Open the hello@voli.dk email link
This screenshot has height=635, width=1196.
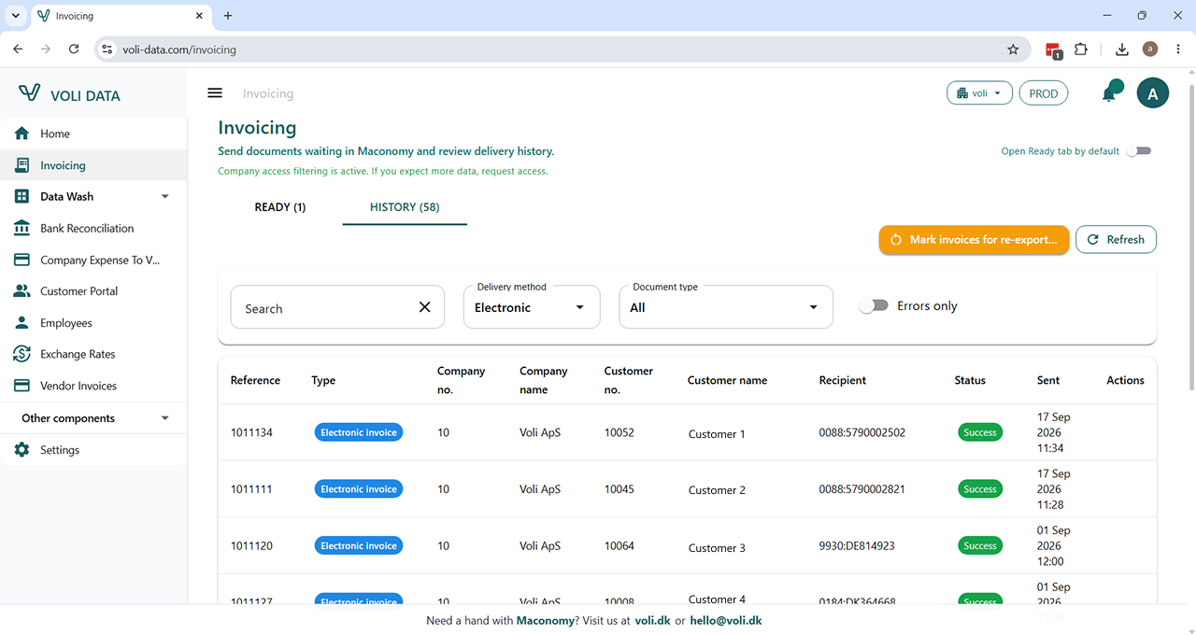tap(726, 620)
